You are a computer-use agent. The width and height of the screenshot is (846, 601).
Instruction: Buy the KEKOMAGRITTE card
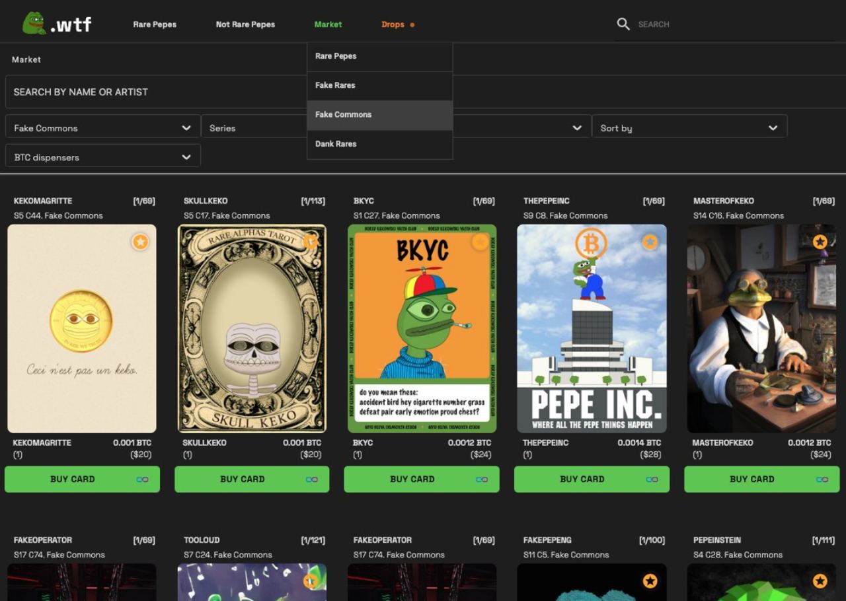click(82, 479)
